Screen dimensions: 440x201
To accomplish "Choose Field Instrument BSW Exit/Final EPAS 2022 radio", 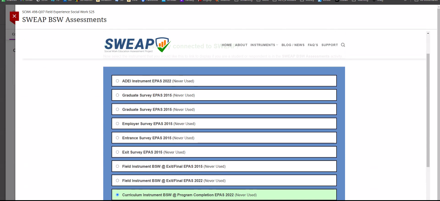I will 117,181.
